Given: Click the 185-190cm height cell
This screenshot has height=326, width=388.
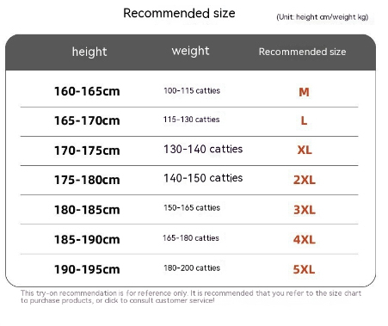Looking at the screenshot, I should (87, 239).
